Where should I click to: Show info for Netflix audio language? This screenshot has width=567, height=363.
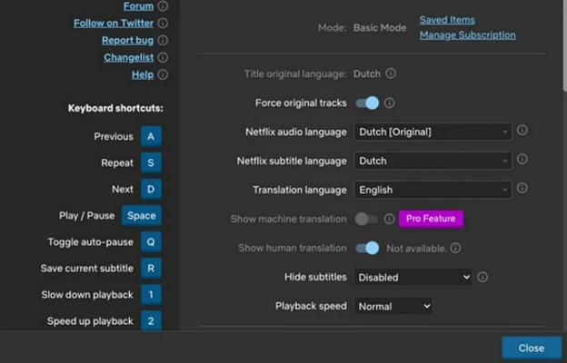522,130
